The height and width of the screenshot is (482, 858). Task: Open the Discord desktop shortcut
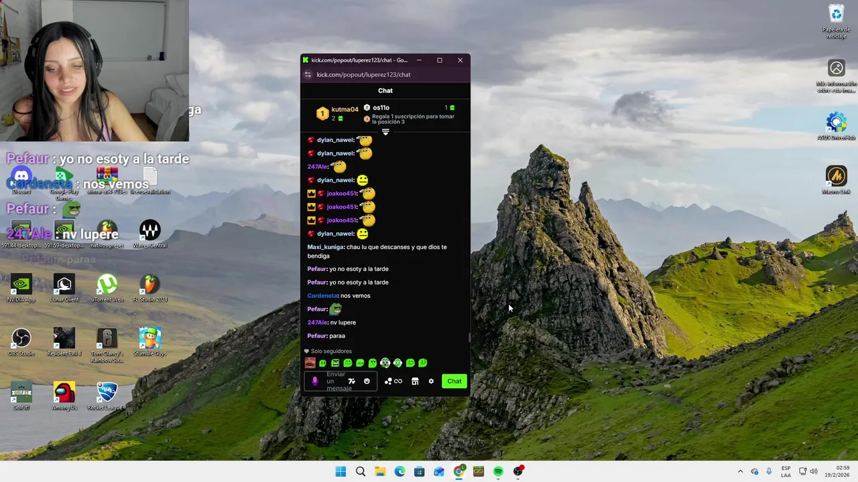tap(21, 179)
